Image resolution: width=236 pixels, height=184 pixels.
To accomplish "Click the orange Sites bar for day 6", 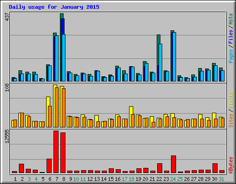I will 50,116.
